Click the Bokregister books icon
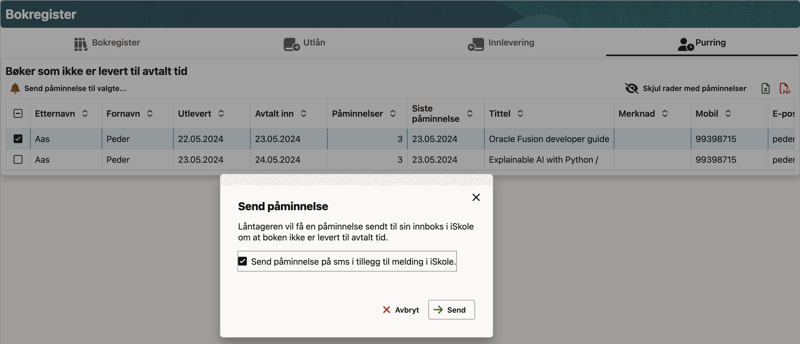800x344 pixels. [81, 44]
